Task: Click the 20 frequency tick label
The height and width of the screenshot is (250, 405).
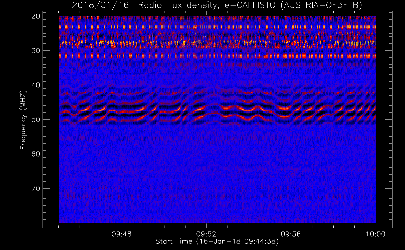Action: tap(36, 16)
